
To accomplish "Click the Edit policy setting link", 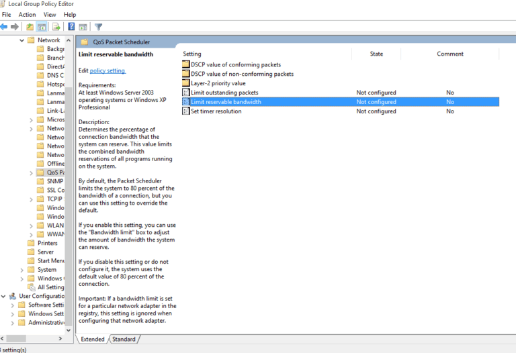I will click(107, 70).
